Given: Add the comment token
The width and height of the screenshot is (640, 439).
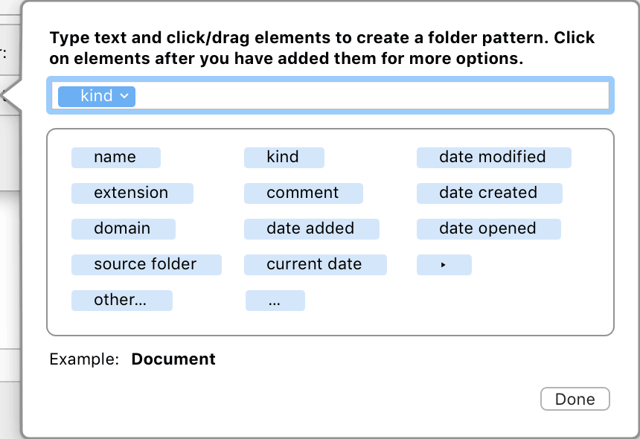Looking at the screenshot, I should coord(304,193).
